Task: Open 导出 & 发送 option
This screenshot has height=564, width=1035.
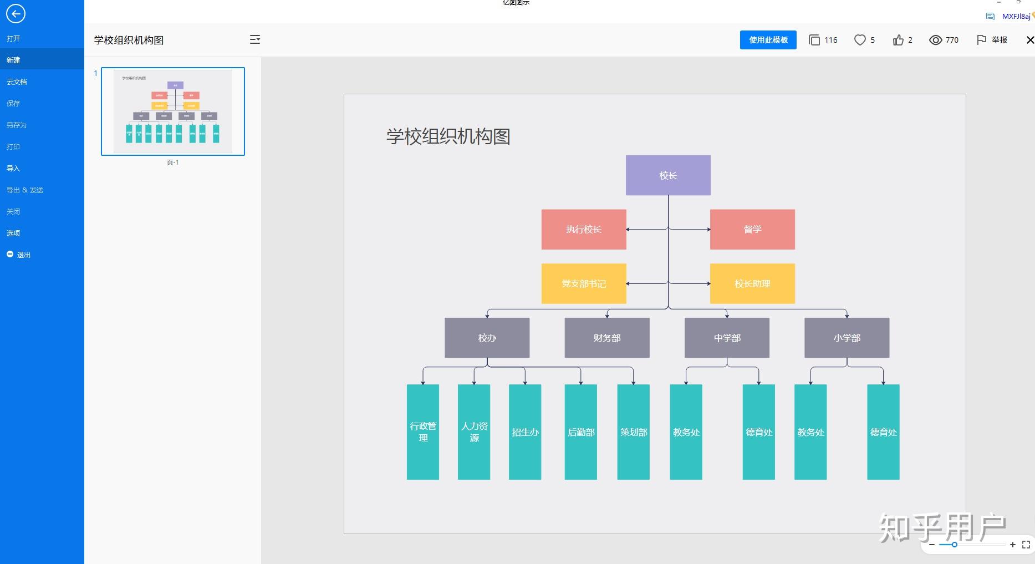Action: 25,190
